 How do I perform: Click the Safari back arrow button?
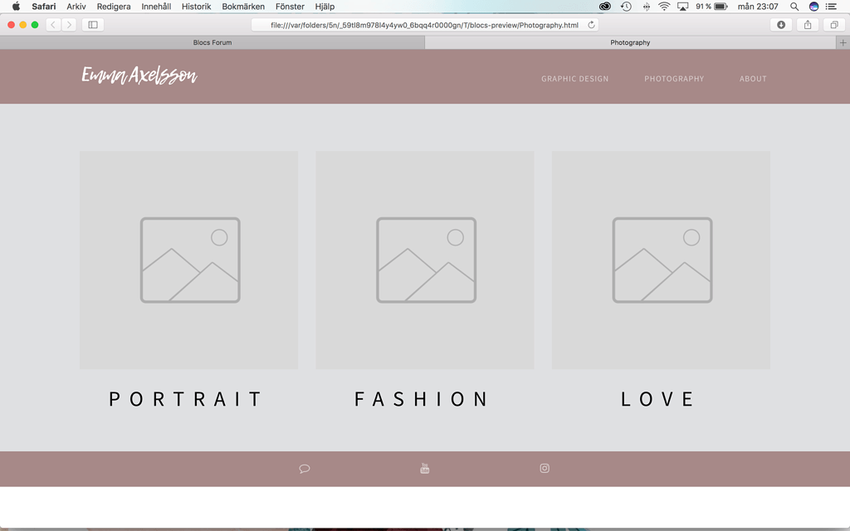tap(53, 25)
